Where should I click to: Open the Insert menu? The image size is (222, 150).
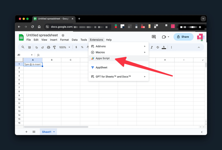tap(54, 40)
